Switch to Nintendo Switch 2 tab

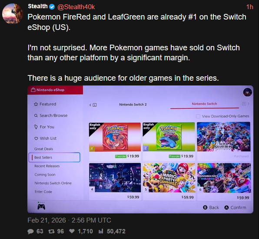[x=133, y=105]
